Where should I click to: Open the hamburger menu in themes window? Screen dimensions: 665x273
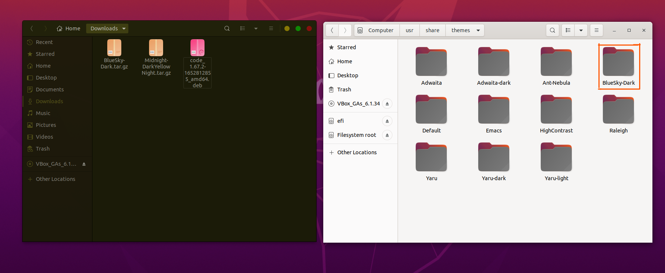[597, 30]
